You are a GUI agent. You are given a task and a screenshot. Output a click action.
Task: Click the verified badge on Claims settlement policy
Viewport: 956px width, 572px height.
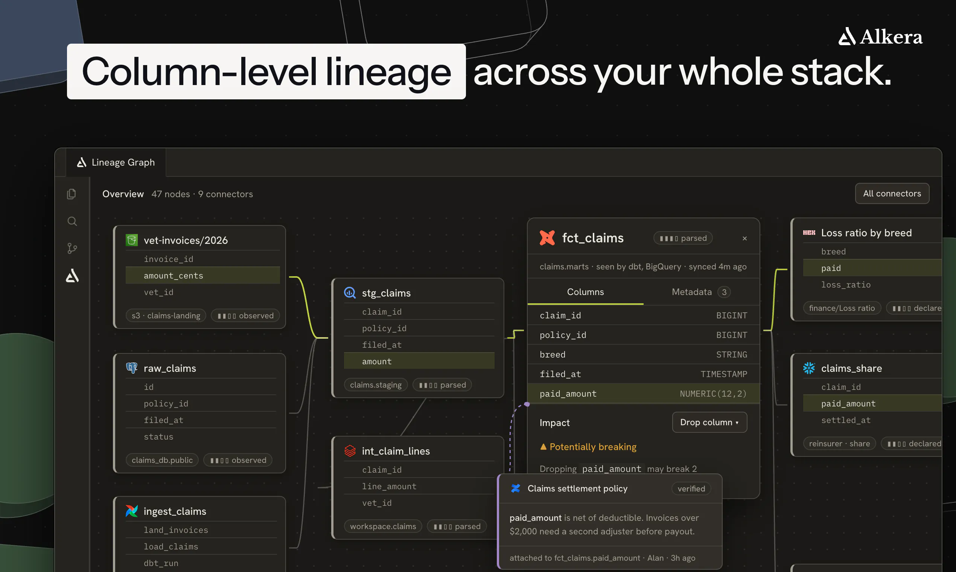(691, 488)
